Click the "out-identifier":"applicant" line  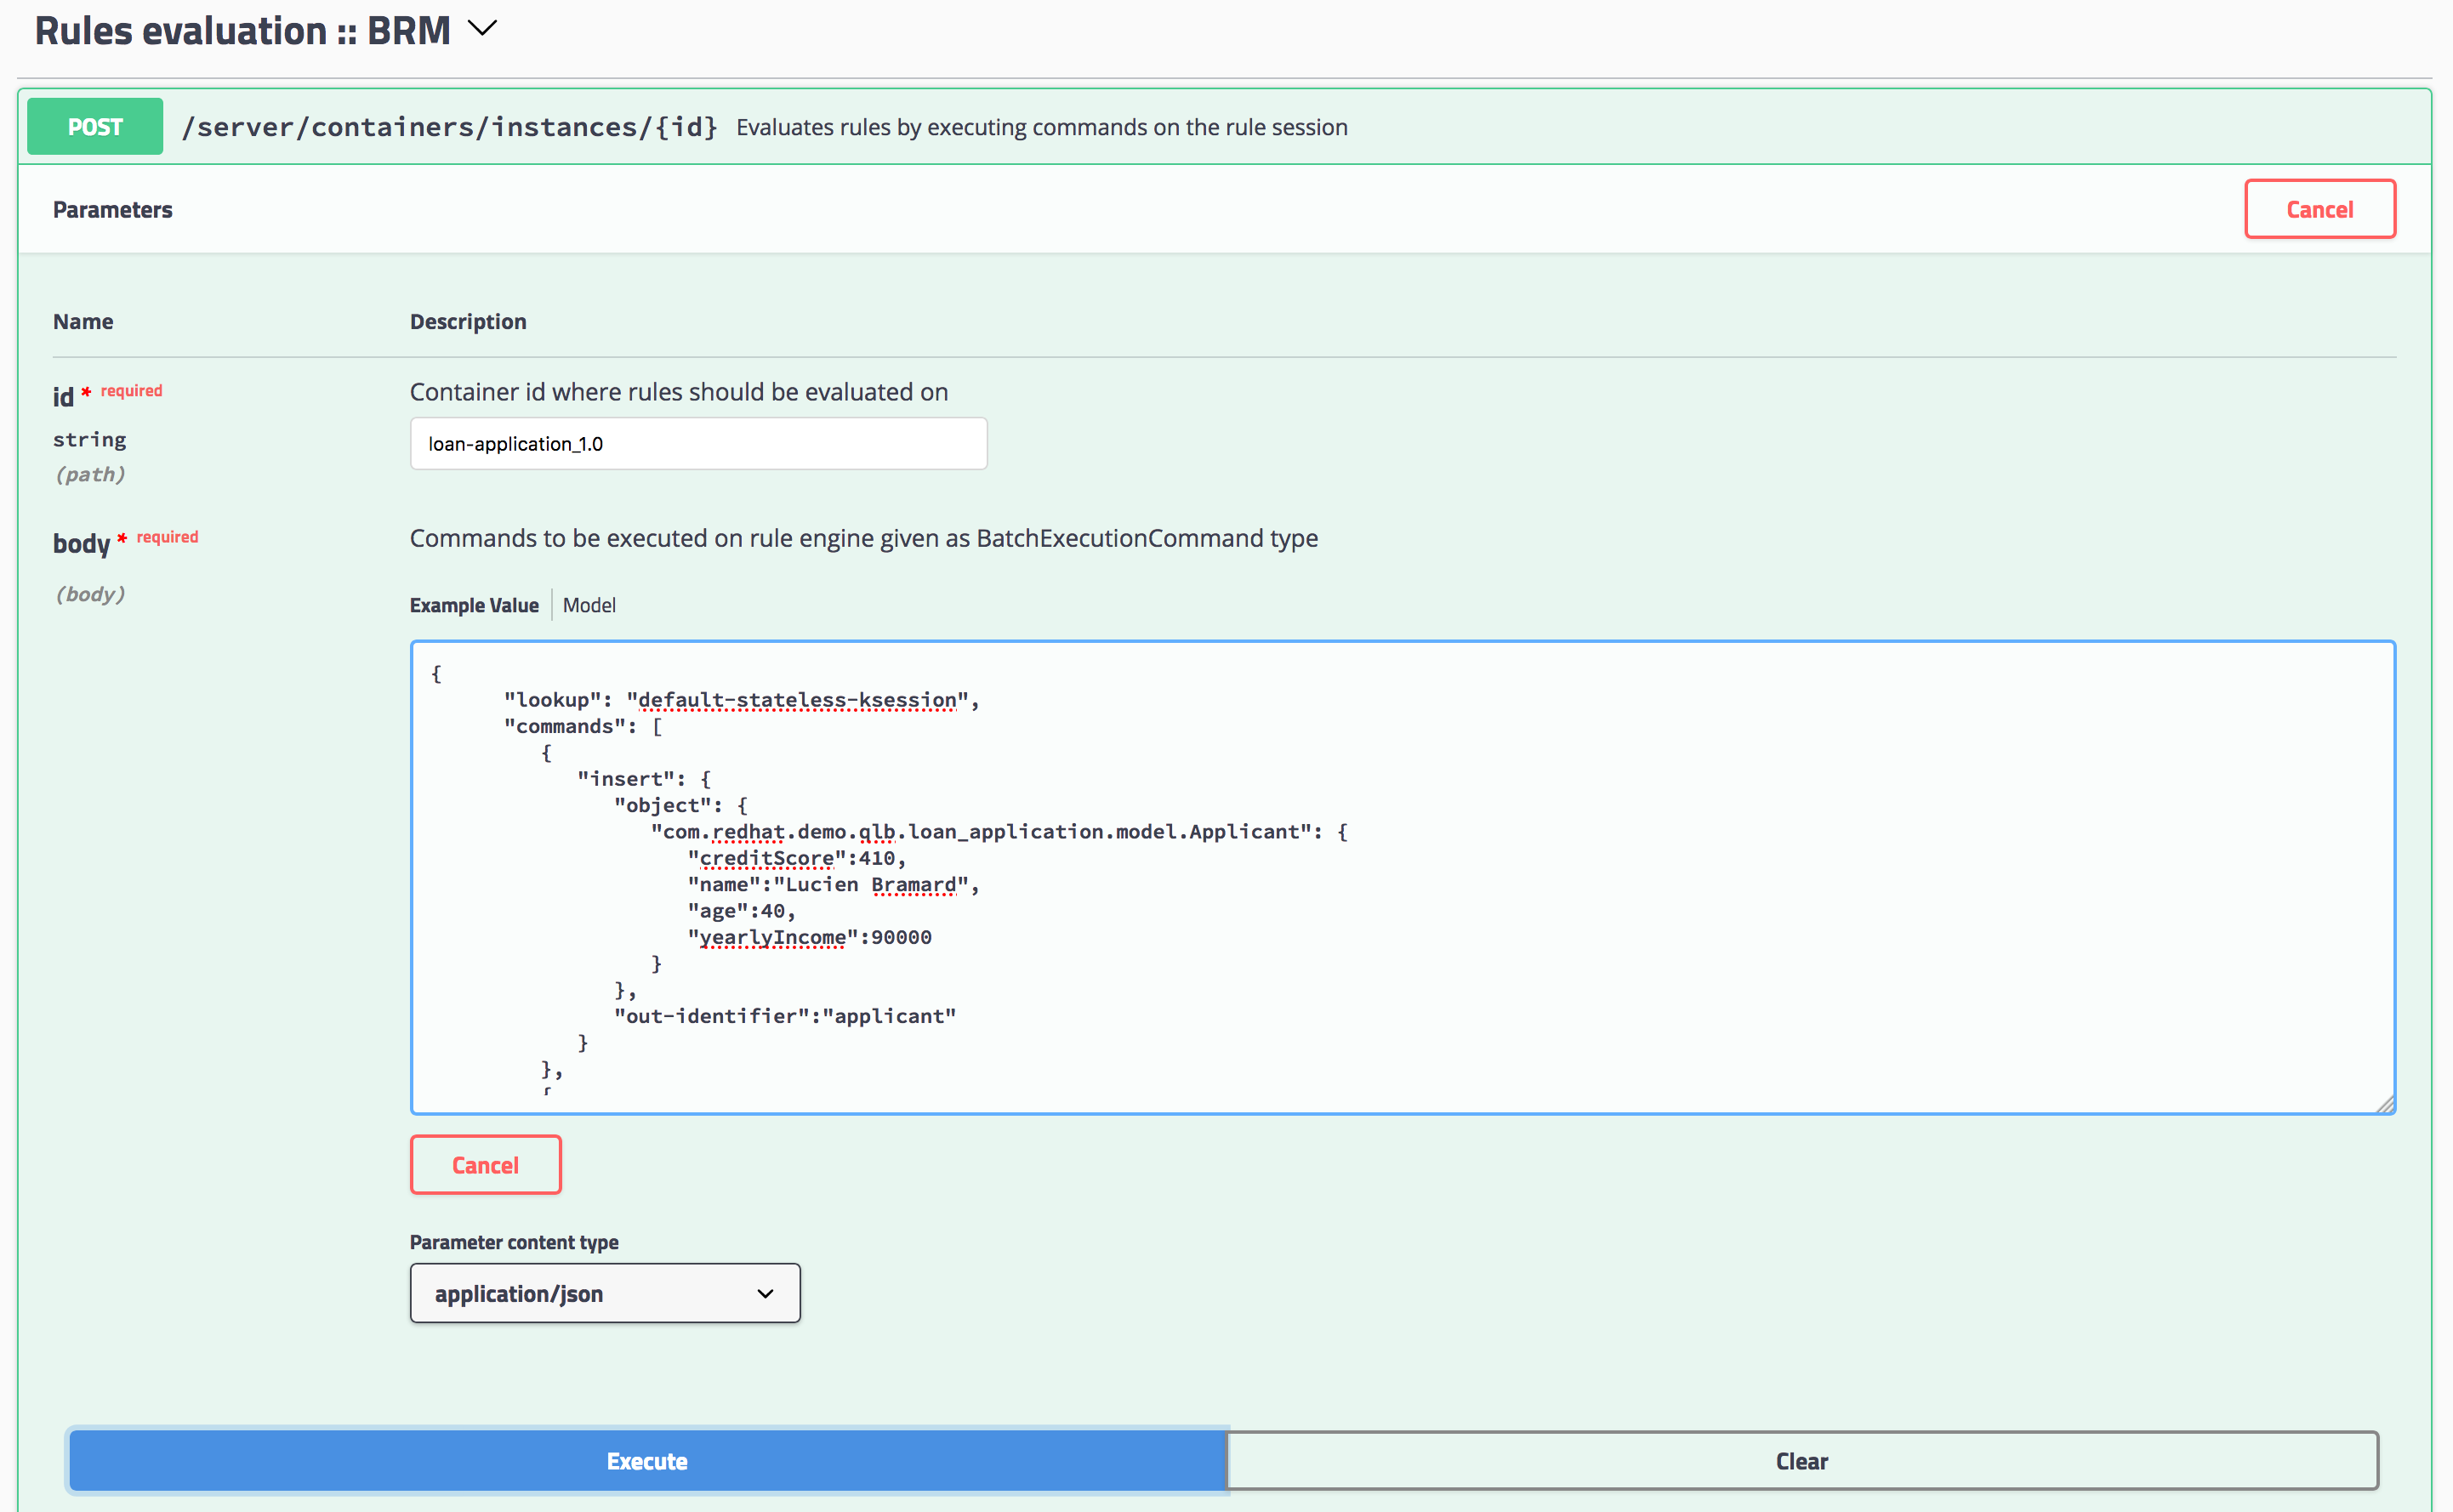click(x=785, y=1016)
